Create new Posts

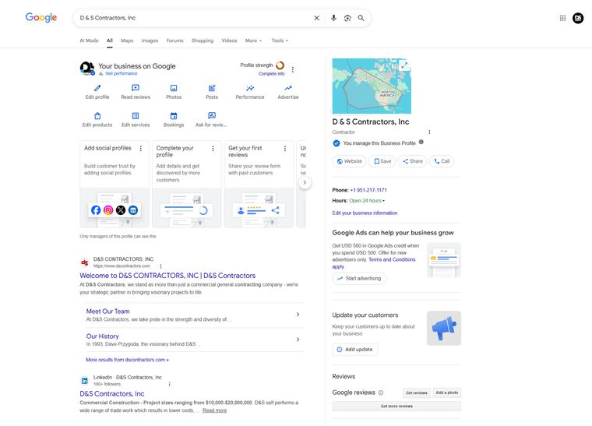(x=212, y=92)
